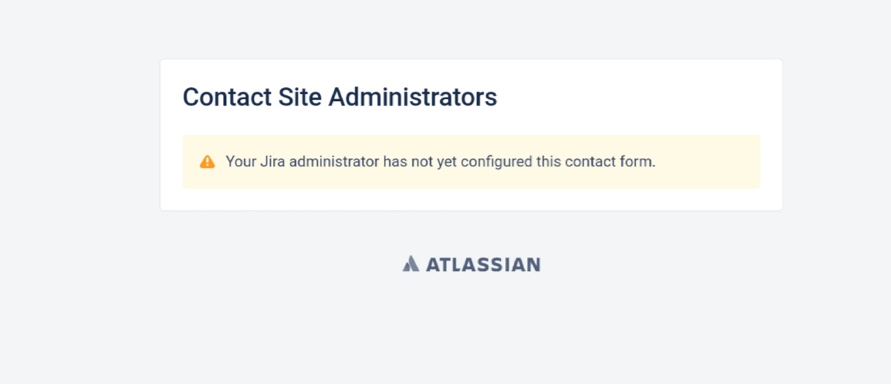Click empty right side of yellow banner

(712, 162)
